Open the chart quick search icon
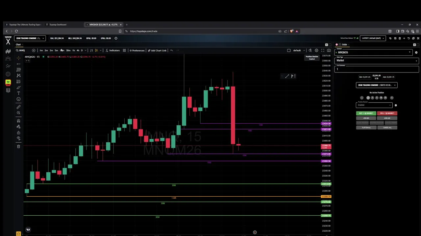This screenshot has width=421, height=236. pos(310,50)
